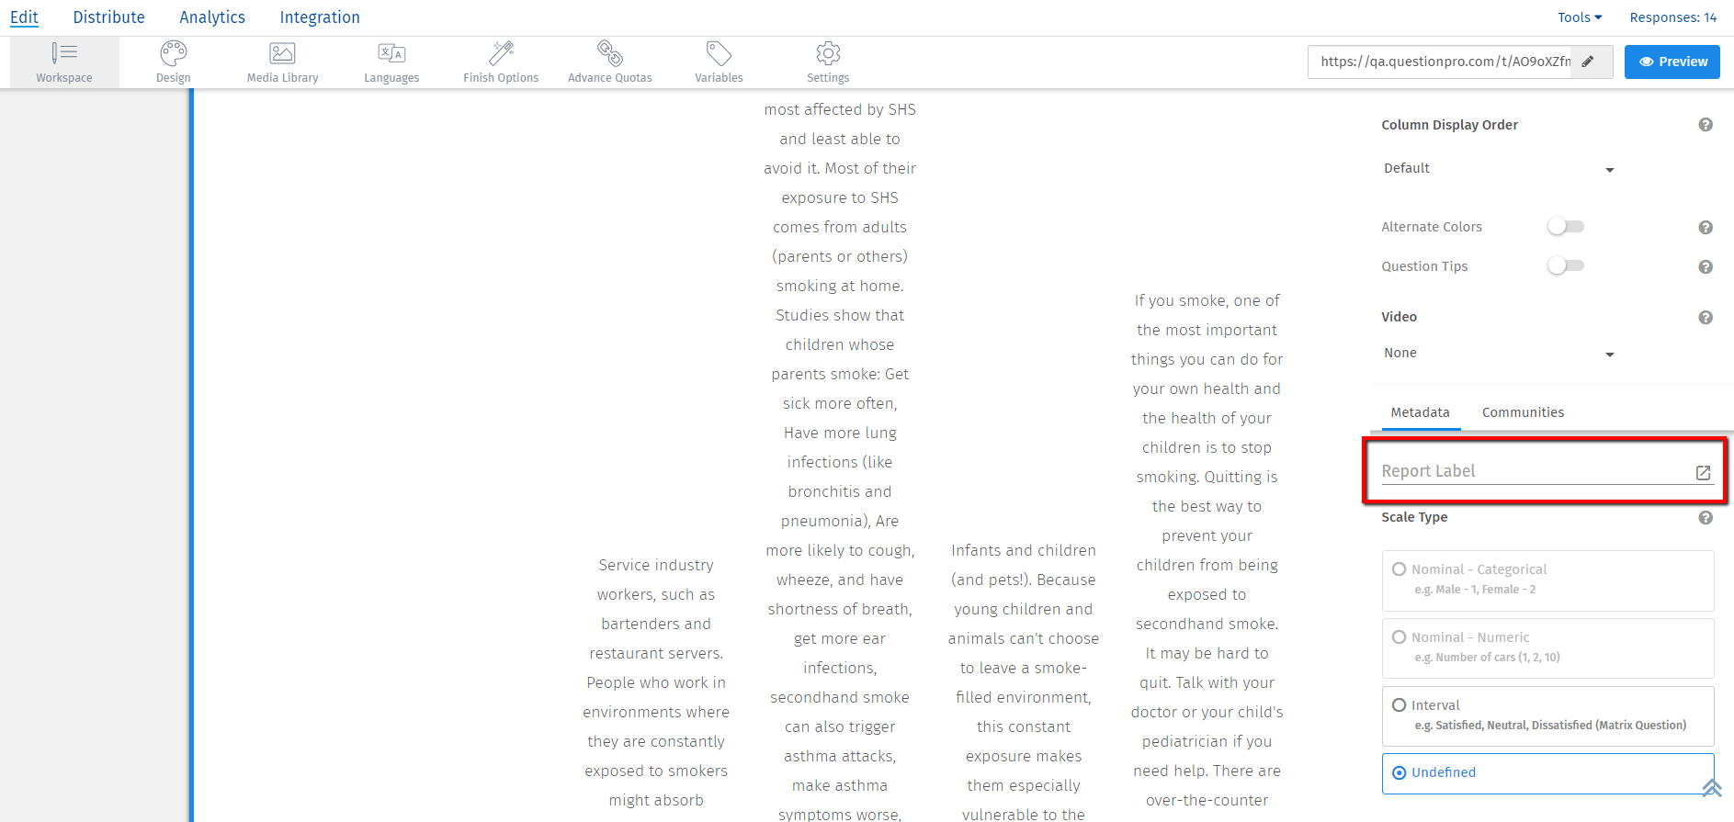Image resolution: width=1734 pixels, height=822 pixels.
Task: Click the 'most affected by SHS' text
Action: (840, 109)
